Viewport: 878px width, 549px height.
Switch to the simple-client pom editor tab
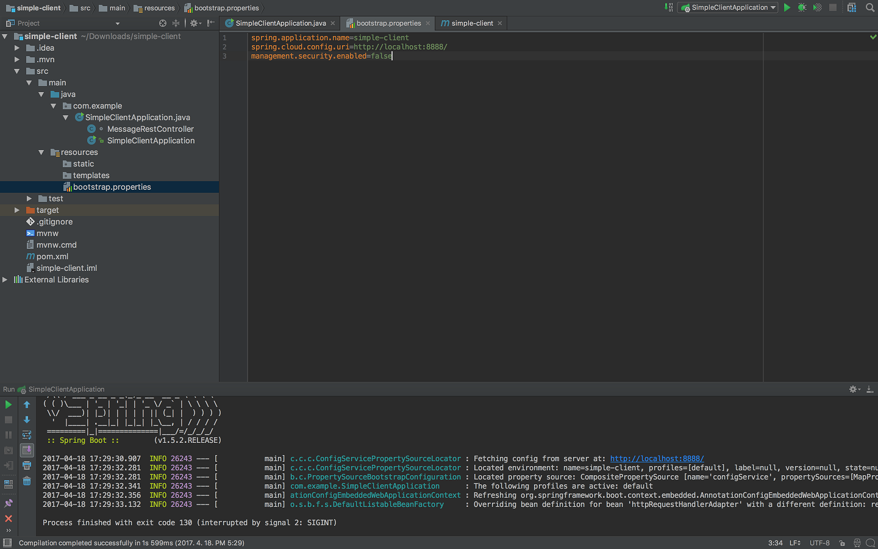pos(472,23)
